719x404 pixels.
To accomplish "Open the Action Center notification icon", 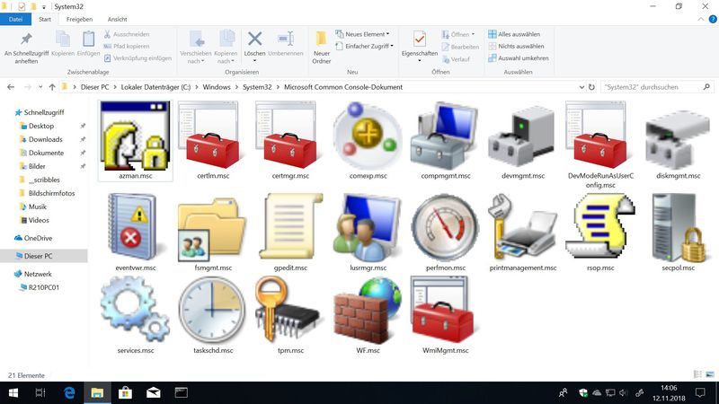I will click(x=700, y=392).
